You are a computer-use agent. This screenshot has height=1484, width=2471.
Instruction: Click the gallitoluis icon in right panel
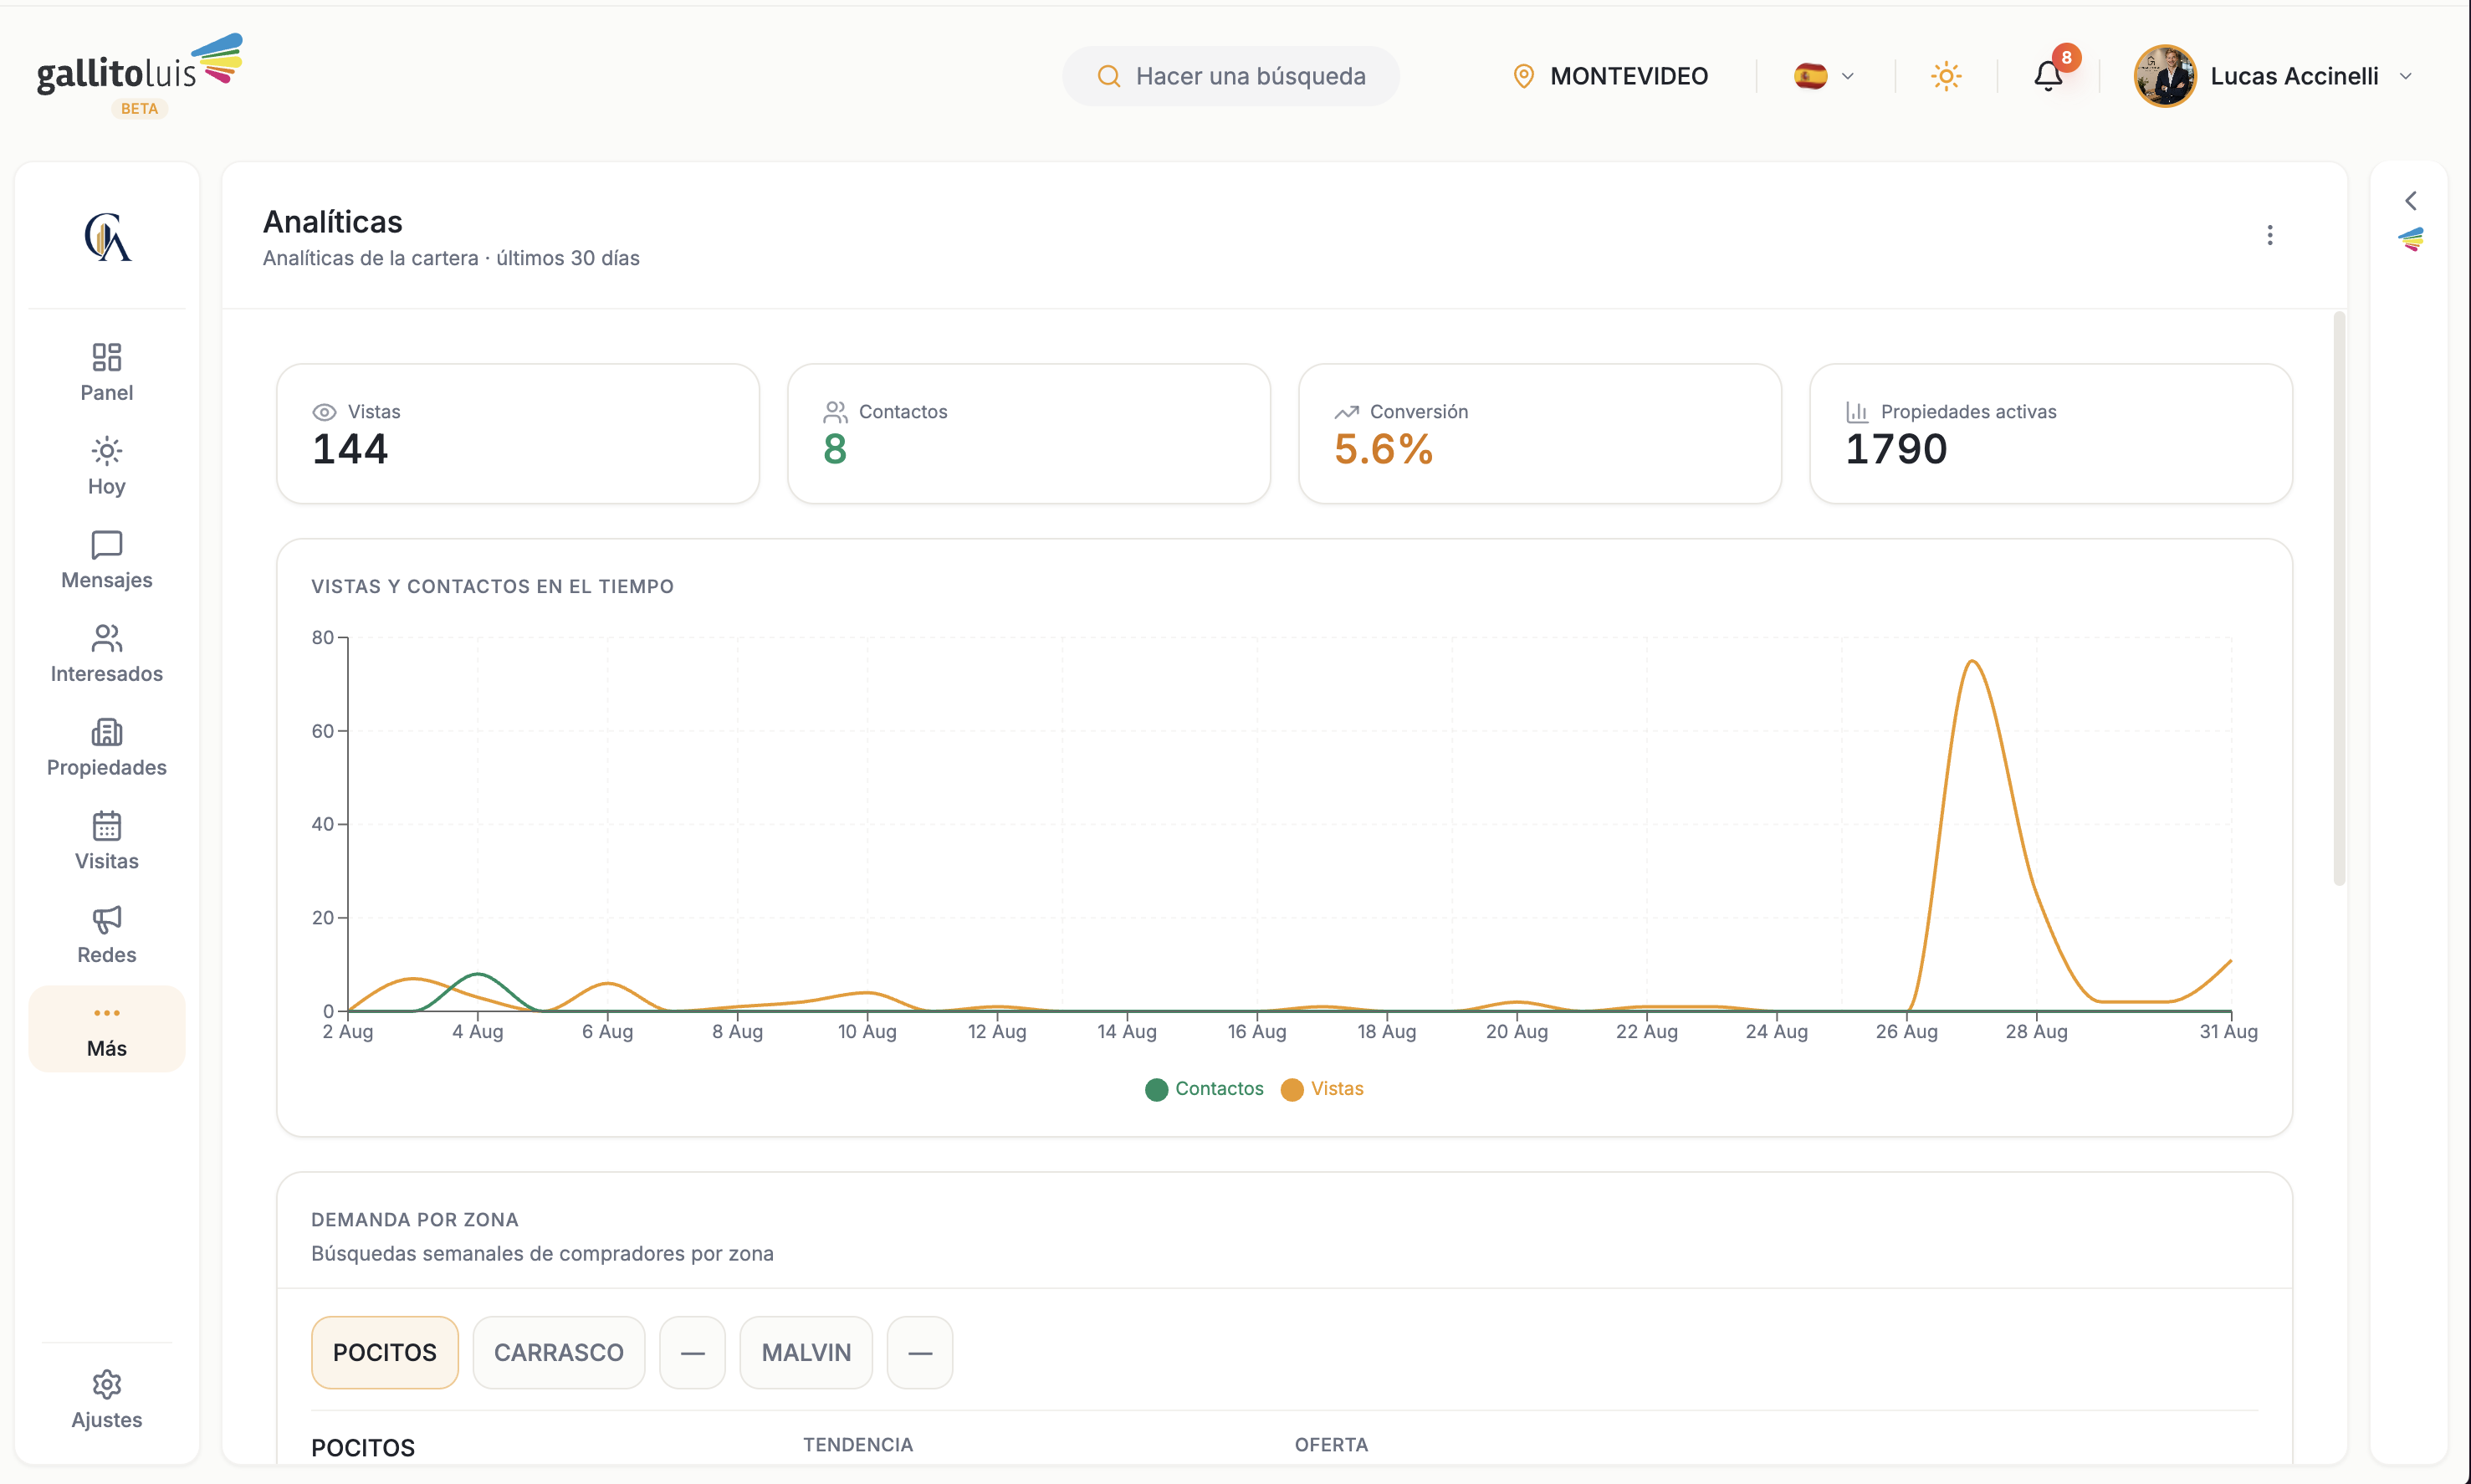[2411, 239]
